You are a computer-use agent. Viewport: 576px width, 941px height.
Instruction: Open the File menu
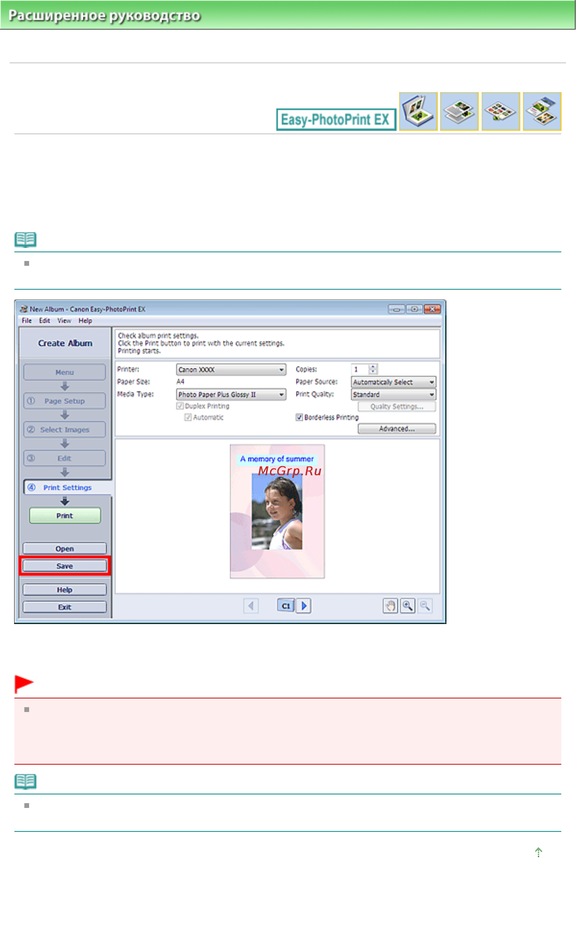click(27, 320)
